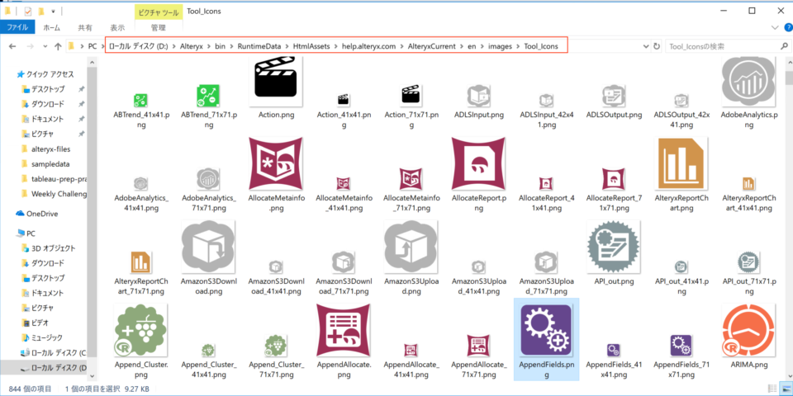The height and width of the screenshot is (396, 793).
Task: Click the properties quick access toolbar icon
Action: click(28, 11)
